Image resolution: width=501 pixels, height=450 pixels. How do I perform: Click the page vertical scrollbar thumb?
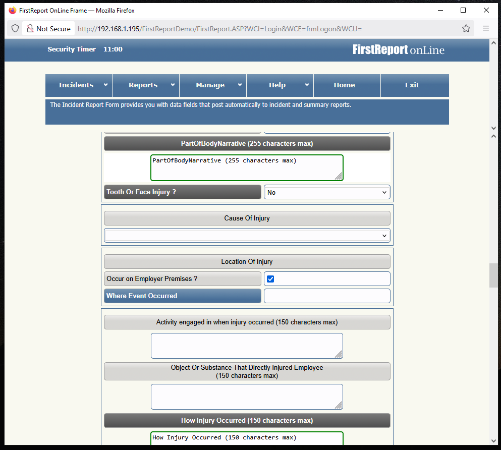coord(493,275)
